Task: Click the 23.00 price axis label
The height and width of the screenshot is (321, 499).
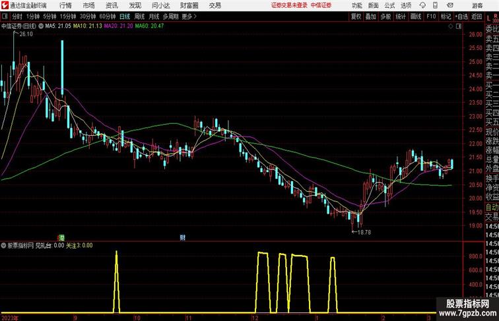Action: click(475, 116)
